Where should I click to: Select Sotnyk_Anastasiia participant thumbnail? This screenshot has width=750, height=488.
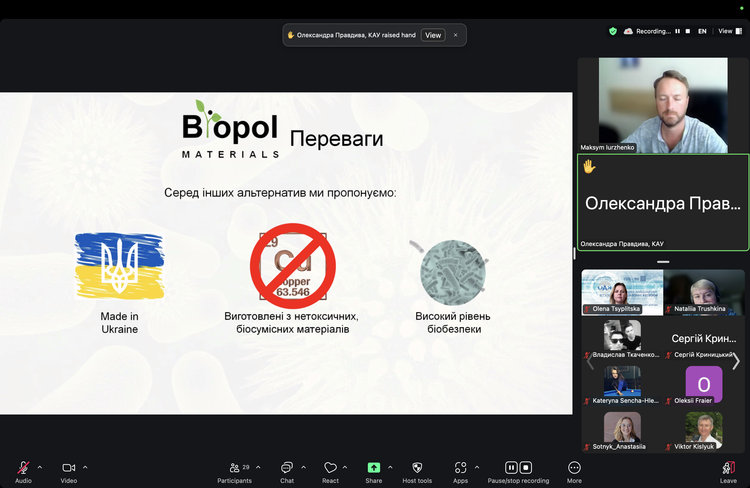[622, 430]
